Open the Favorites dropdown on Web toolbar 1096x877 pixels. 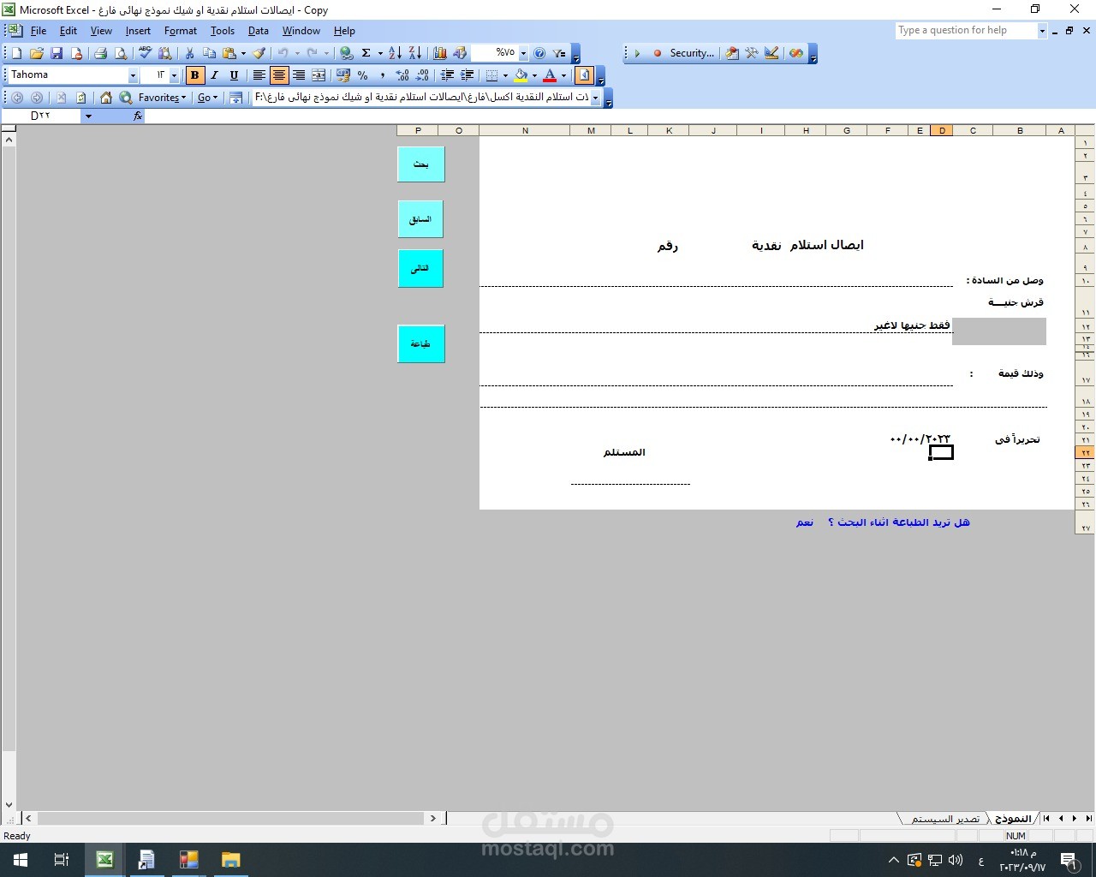tap(162, 98)
